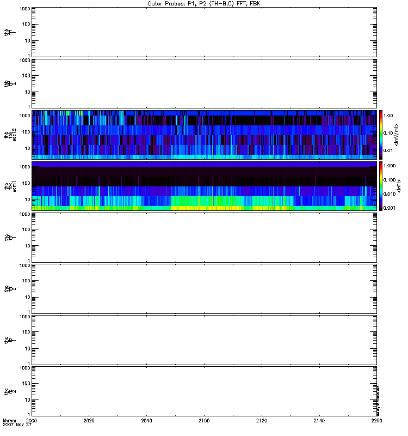Click the 2020 time axis label
The image size is (408, 436).
89,421
